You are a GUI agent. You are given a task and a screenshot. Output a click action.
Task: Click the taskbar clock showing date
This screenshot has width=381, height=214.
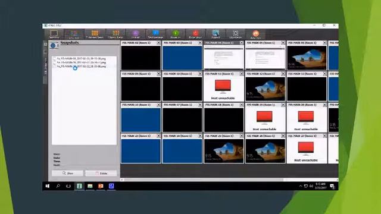(320, 186)
